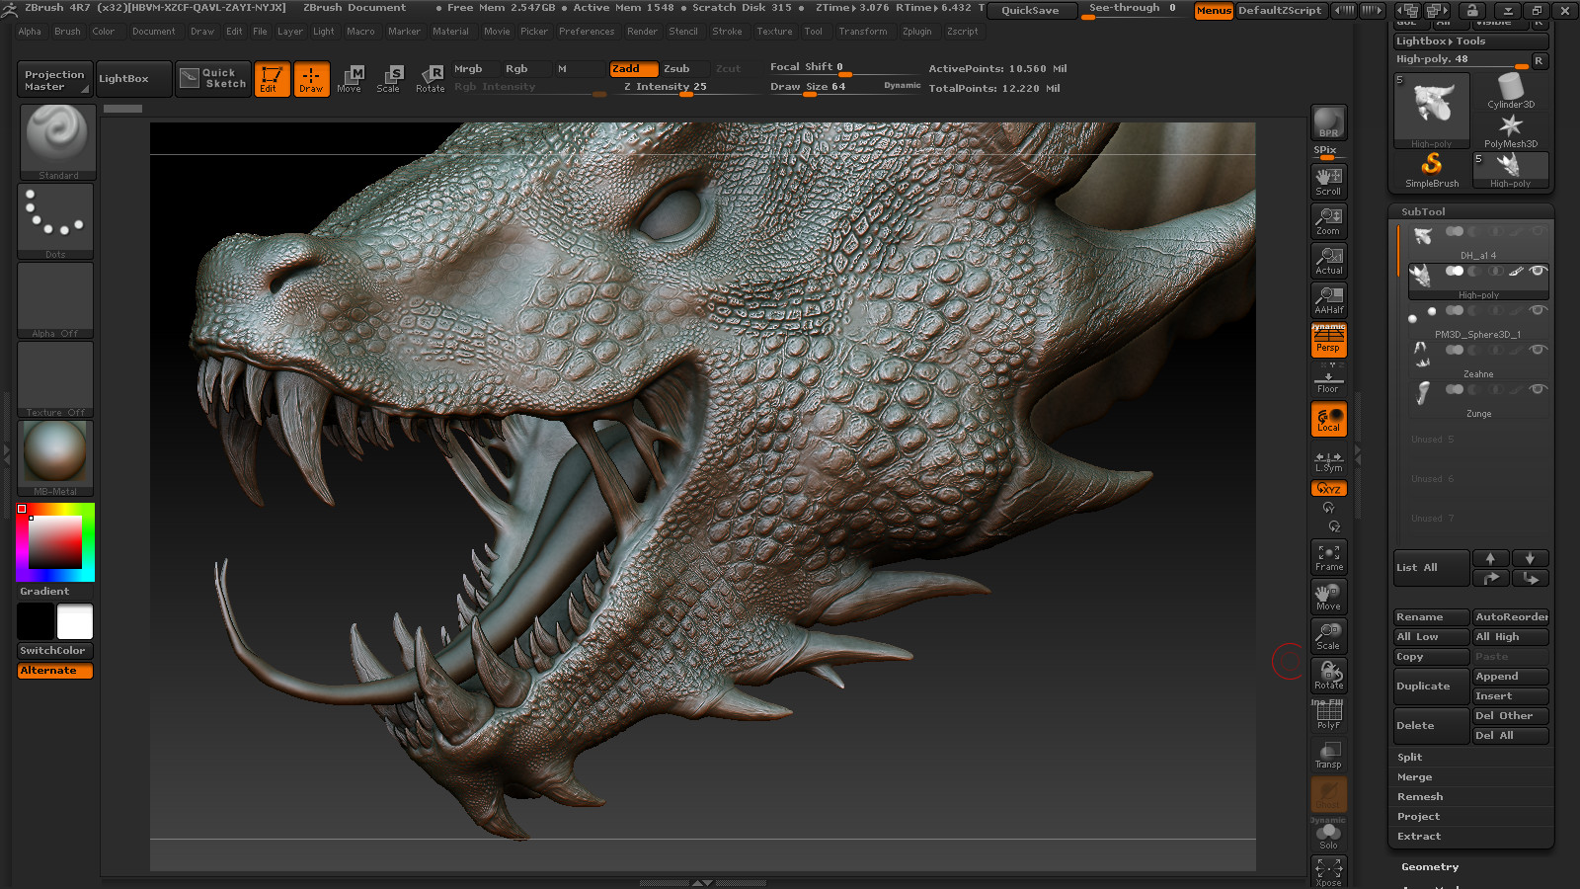Click the Zplugin menu item

coord(916,31)
